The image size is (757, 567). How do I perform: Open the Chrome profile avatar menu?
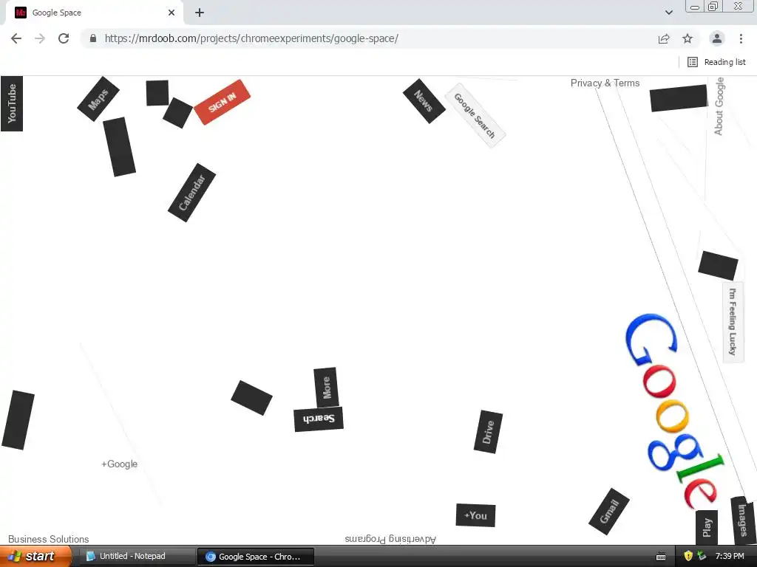(x=717, y=38)
